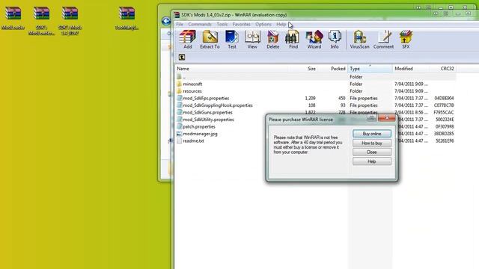The image size is (479, 269).
Task: Click back arrow in Explorer window behind
Action: click(x=166, y=21)
